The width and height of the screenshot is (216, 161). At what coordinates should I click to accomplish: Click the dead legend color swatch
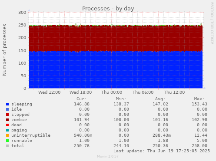(x=7, y=125)
